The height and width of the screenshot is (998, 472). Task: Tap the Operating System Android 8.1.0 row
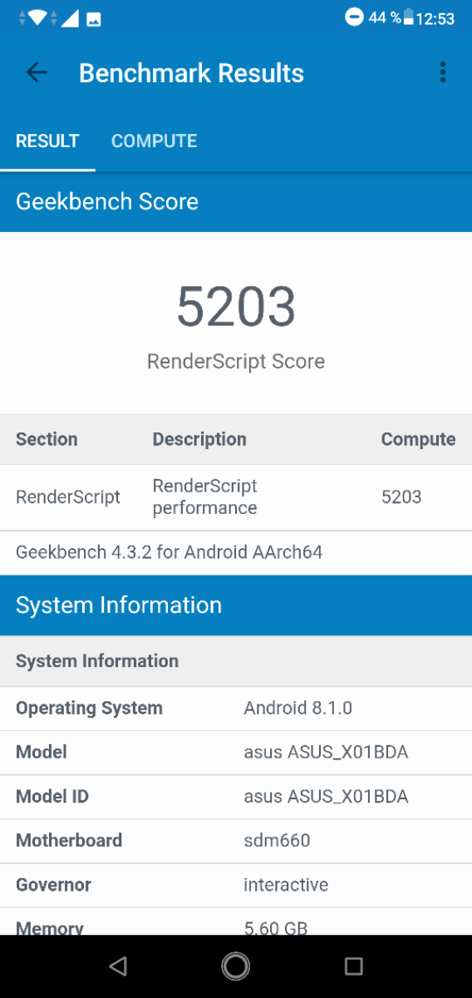(x=236, y=709)
